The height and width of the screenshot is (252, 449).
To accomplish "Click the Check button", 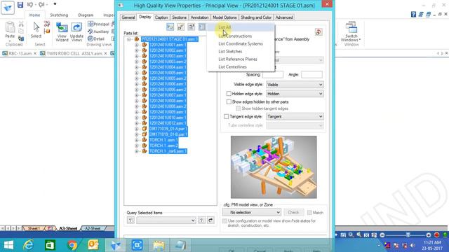I will pyautogui.click(x=293, y=213).
